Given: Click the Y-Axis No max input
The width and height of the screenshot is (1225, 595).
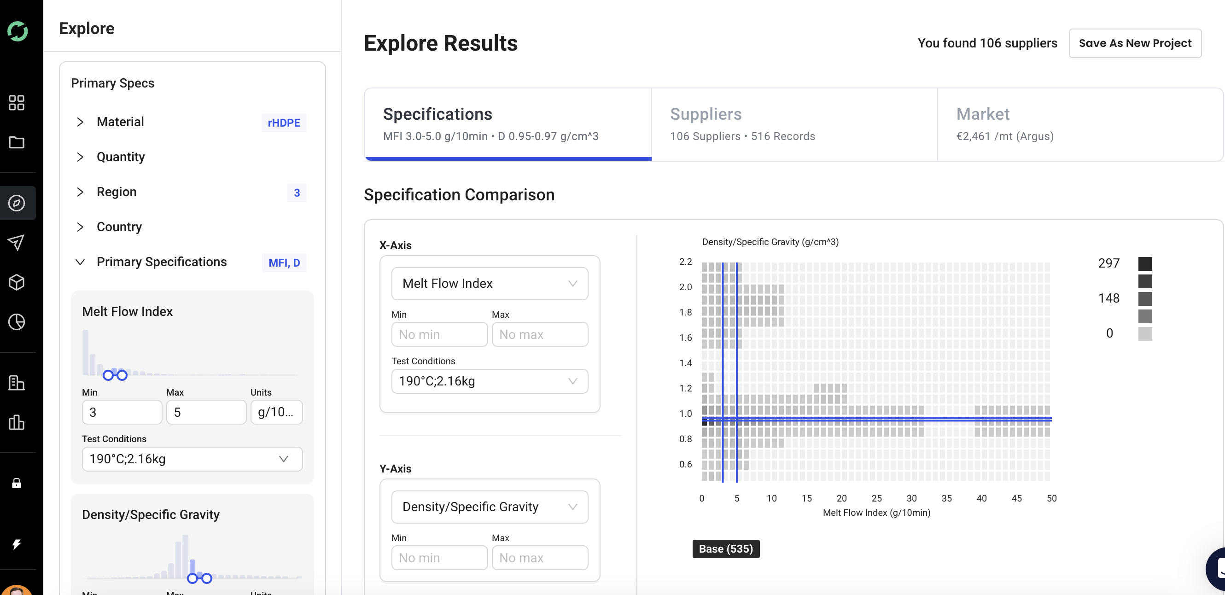Looking at the screenshot, I should (x=540, y=558).
